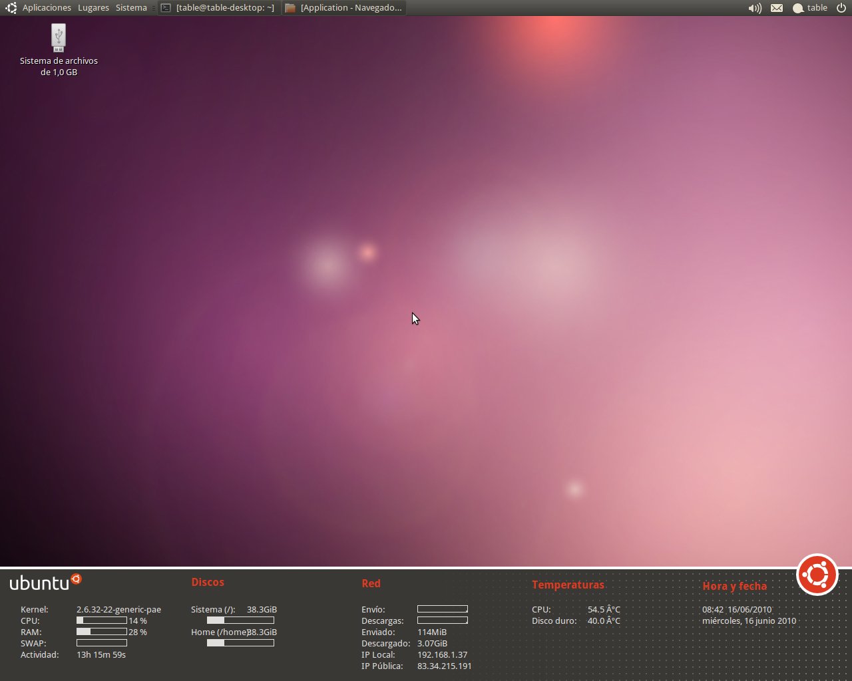The image size is (852, 681).
Task: Click the Descargado value 3.07GiB
Action: (x=433, y=643)
